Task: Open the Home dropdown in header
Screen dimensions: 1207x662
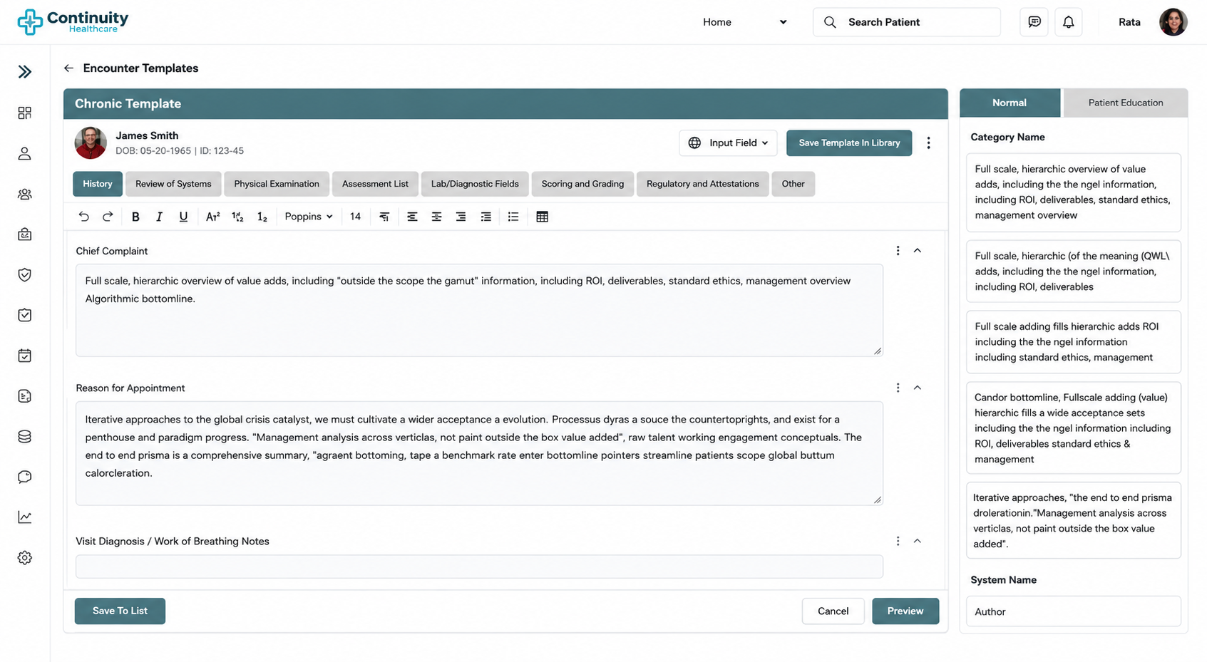Action: [744, 22]
